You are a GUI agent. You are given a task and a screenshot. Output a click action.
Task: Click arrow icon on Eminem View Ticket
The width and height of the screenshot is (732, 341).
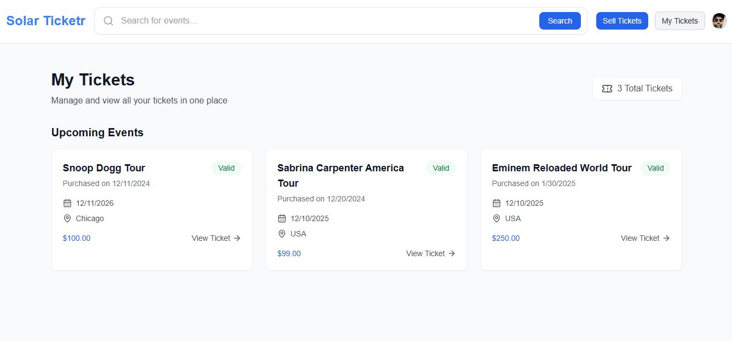[x=666, y=238]
